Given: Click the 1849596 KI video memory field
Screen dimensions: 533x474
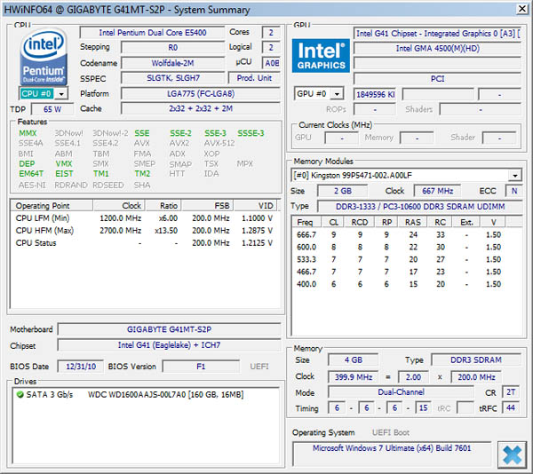Looking at the screenshot, I should pyautogui.click(x=375, y=94).
